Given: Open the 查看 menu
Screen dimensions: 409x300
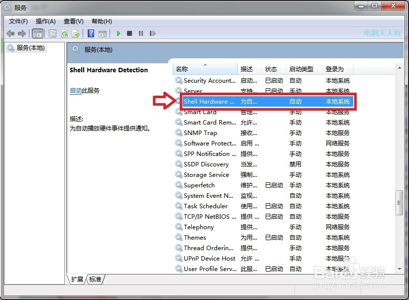Looking at the screenshot, I should [x=73, y=21].
